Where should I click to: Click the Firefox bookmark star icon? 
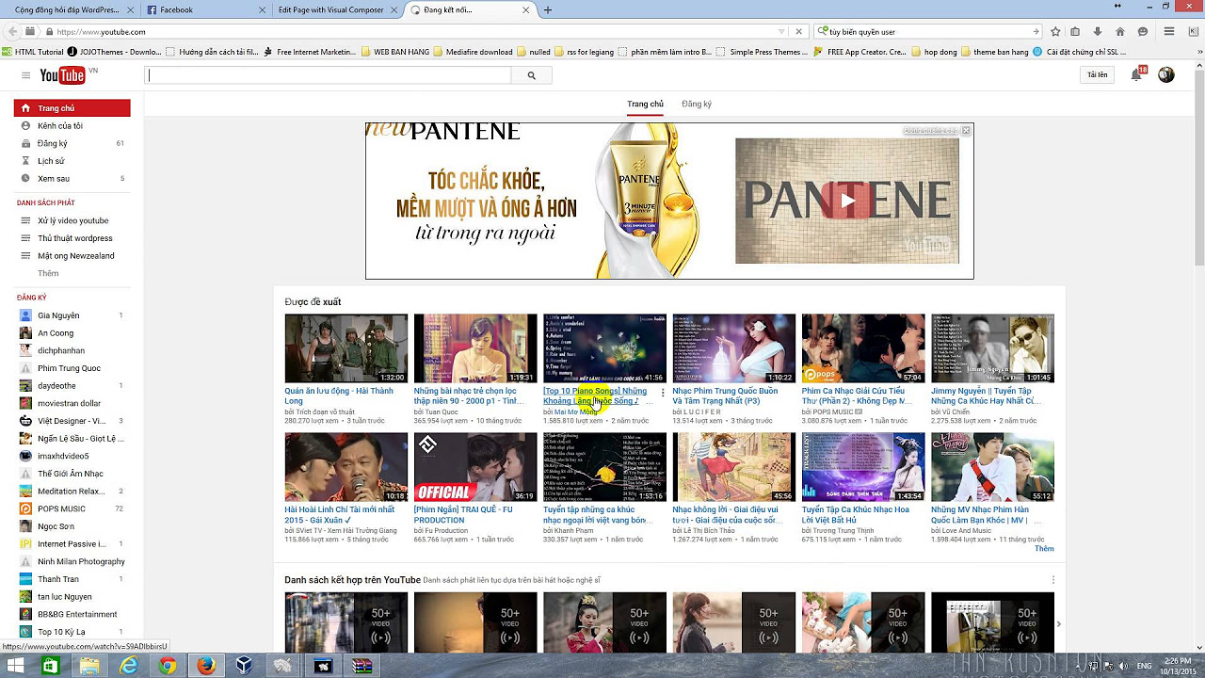(1055, 31)
